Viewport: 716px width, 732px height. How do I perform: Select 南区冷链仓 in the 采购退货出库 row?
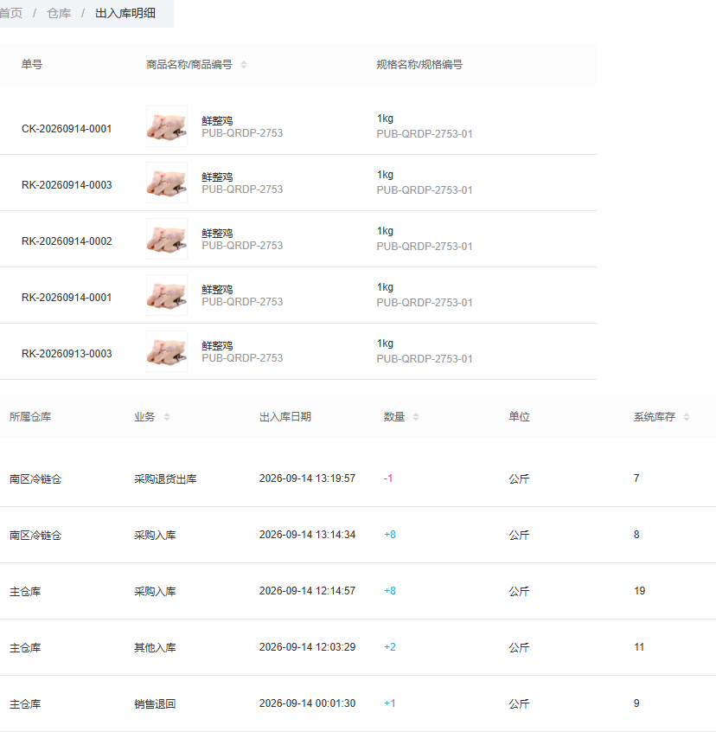click(35, 479)
